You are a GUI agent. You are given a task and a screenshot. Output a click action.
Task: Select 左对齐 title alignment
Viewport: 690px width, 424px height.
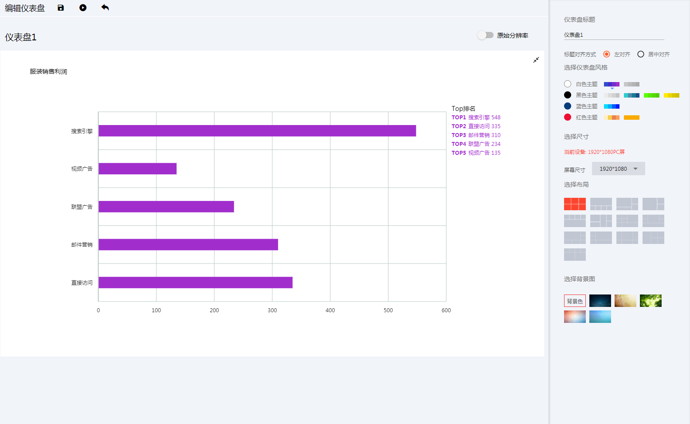(607, 54)
